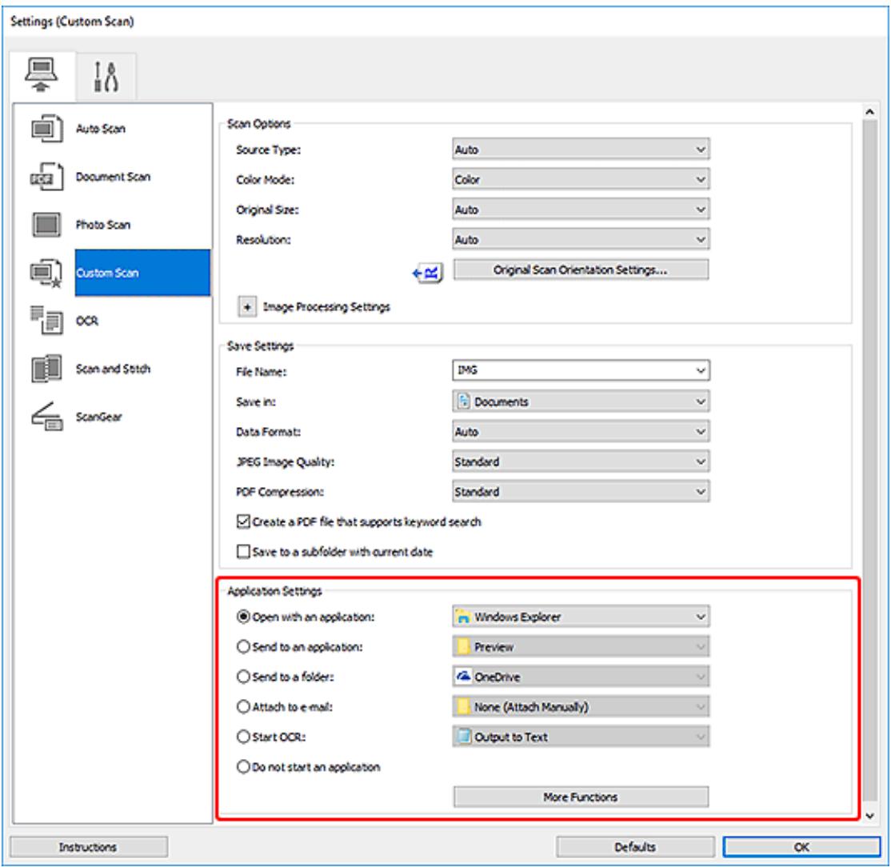Select Auto Scan label in list
891x867 pixels.
101,129
